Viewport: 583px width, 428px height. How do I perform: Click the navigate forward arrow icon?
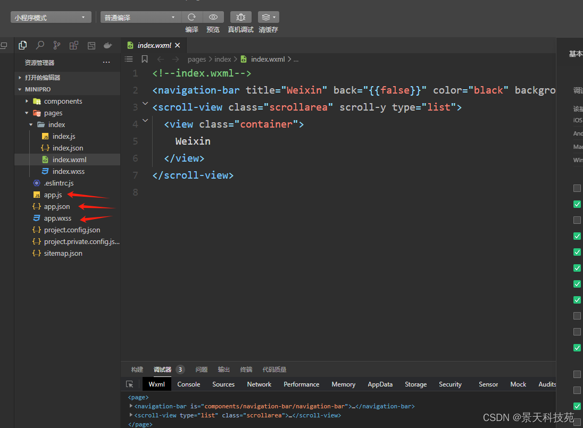(176, 59)
